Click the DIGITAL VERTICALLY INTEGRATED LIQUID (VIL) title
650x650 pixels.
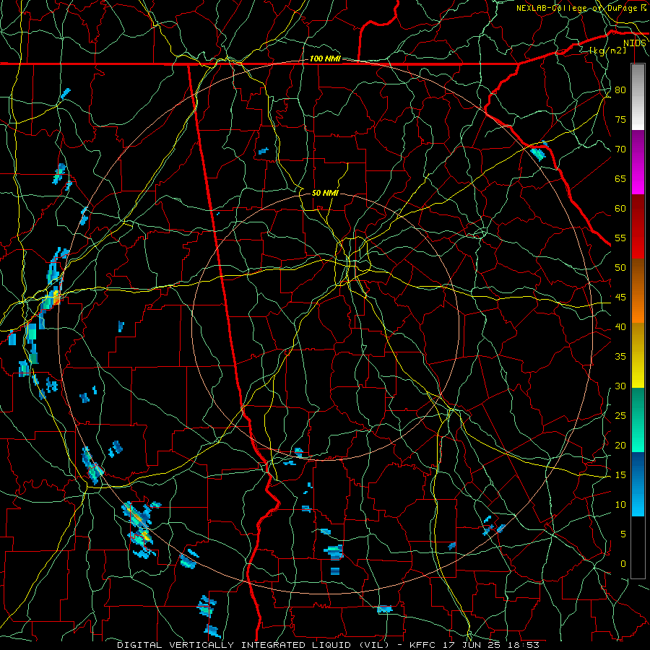[x=253, y=645]
